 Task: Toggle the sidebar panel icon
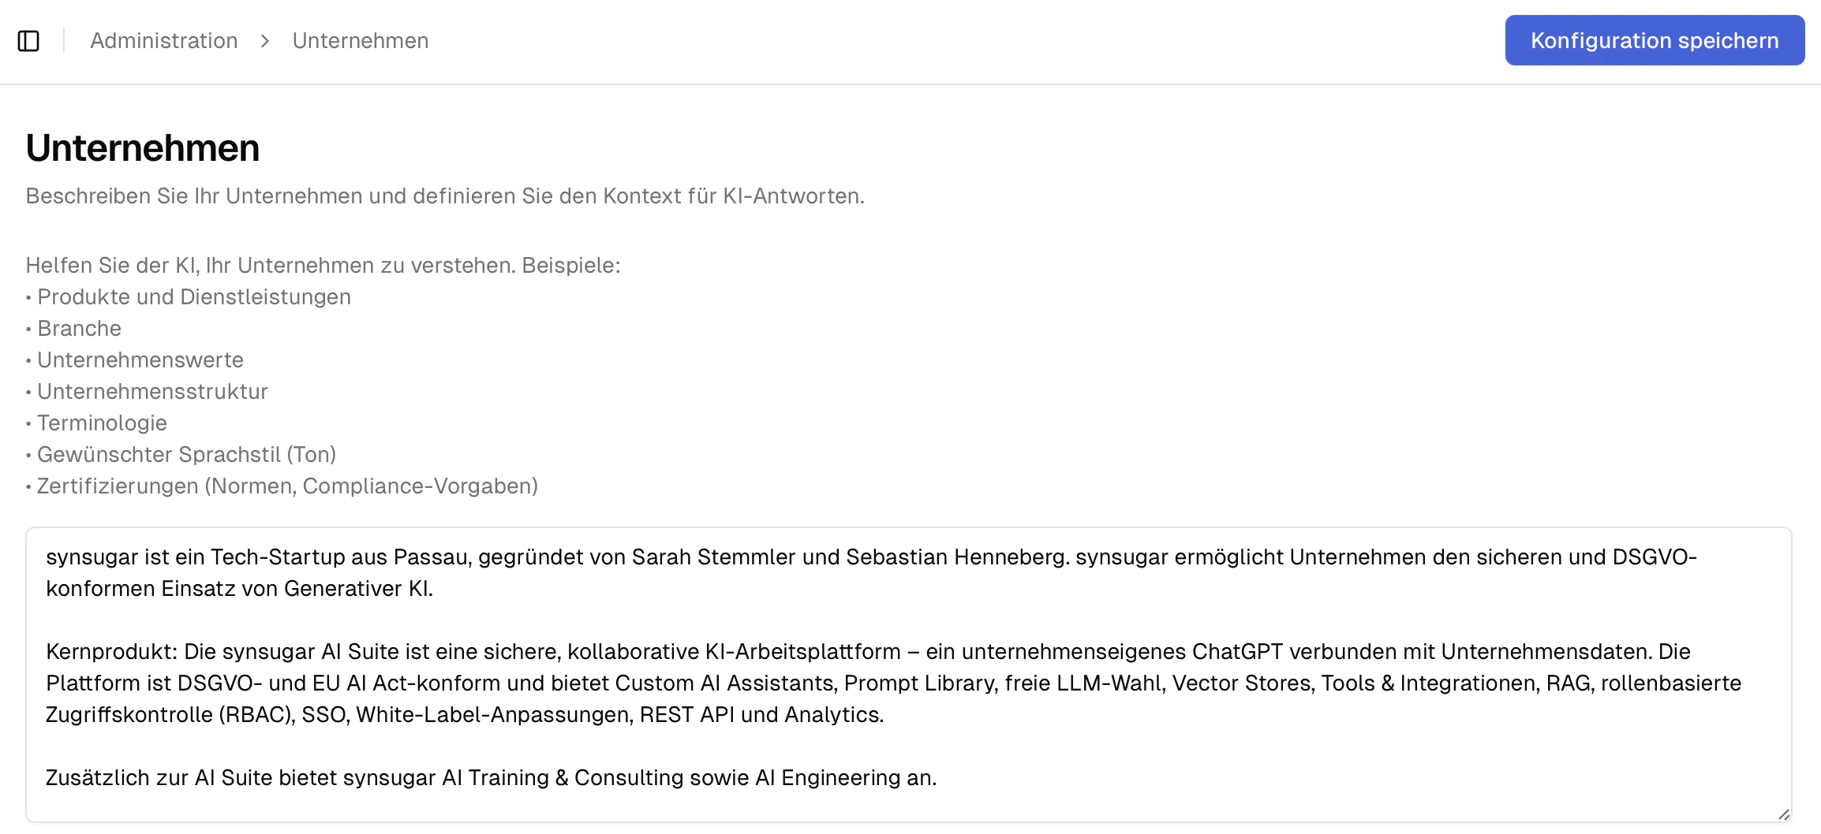29,40
